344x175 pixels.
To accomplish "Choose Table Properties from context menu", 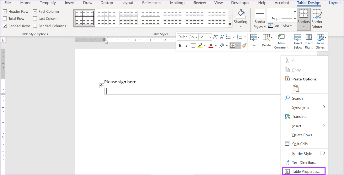I will tap(304, 171).
